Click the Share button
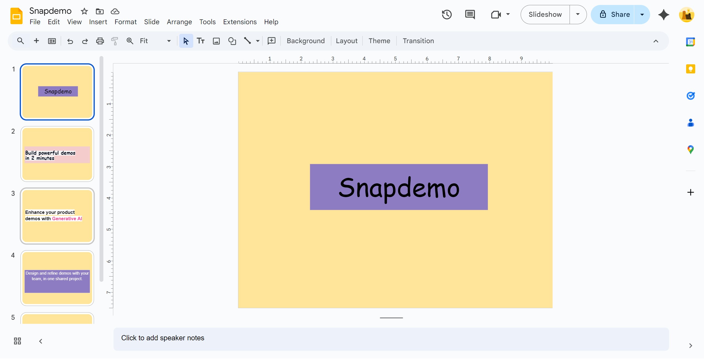This screenshot has width=704, height=359. (613, 14)
